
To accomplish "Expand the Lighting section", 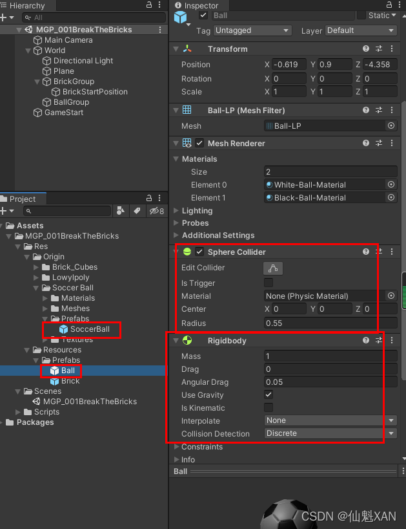I will click(x=176, y=211).
